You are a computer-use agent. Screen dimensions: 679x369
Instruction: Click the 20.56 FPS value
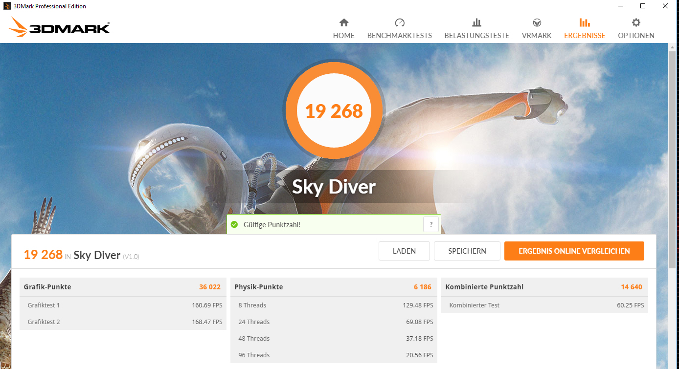[x=420, y=355]
